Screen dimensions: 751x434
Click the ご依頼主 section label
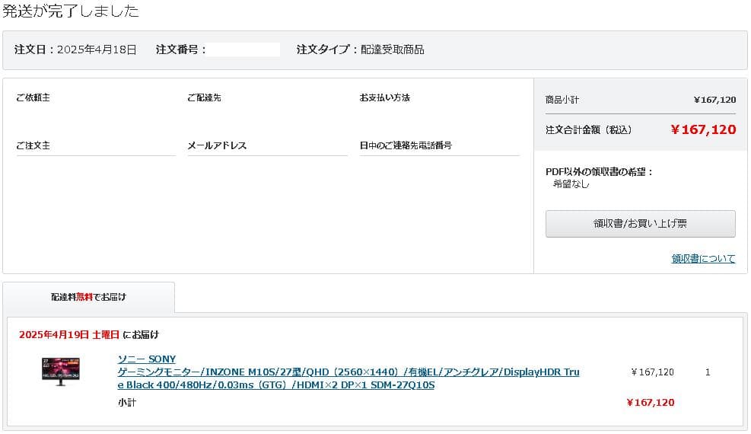(33, 97)
